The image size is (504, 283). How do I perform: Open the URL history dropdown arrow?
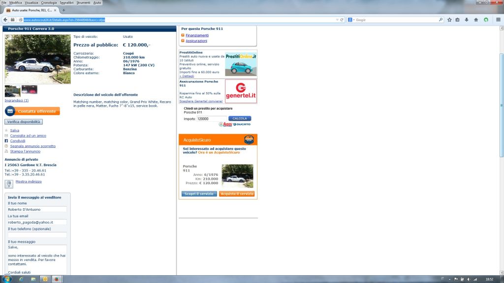pyautogui.click(x=337, y=20)
